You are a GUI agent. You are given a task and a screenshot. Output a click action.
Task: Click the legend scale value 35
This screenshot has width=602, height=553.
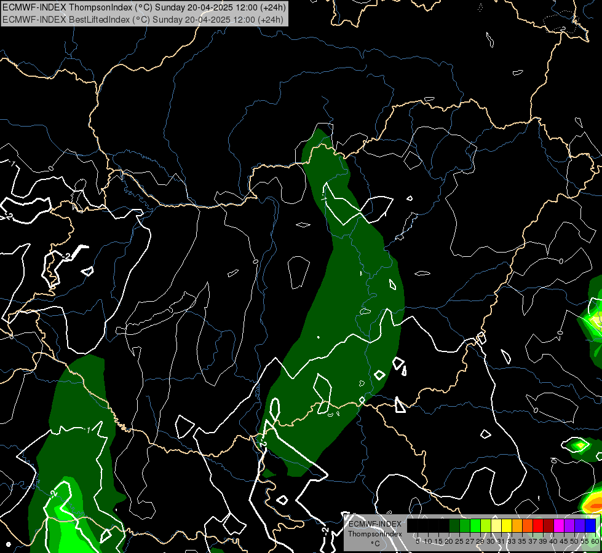tap(522, 541)
